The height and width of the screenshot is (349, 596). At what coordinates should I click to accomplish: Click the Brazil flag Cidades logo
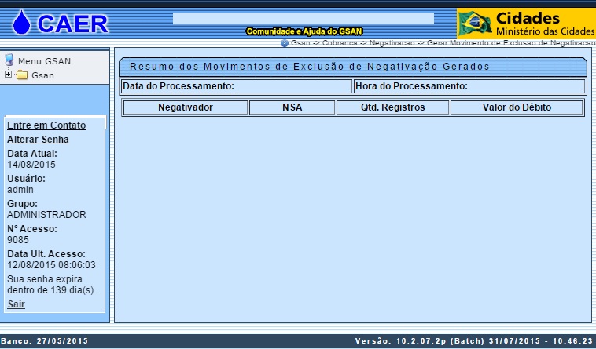click(x=475, y=23)
